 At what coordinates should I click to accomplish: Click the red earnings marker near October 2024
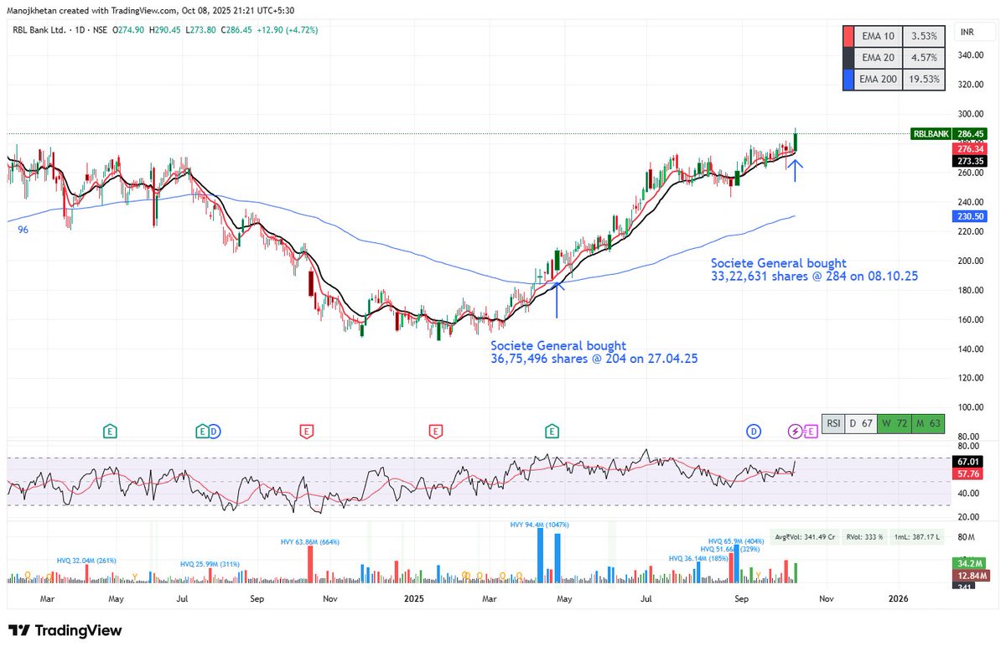click(306, 432)
